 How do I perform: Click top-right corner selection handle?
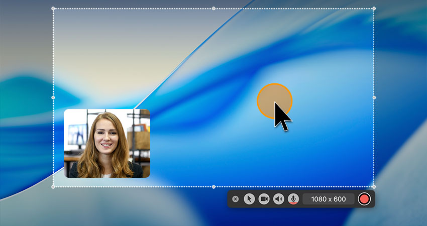pos(374,9)
